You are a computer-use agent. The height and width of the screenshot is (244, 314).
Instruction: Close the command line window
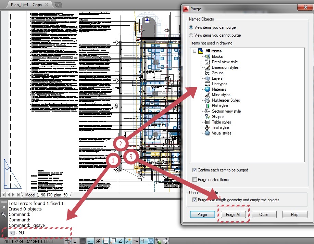coord(4,207)
